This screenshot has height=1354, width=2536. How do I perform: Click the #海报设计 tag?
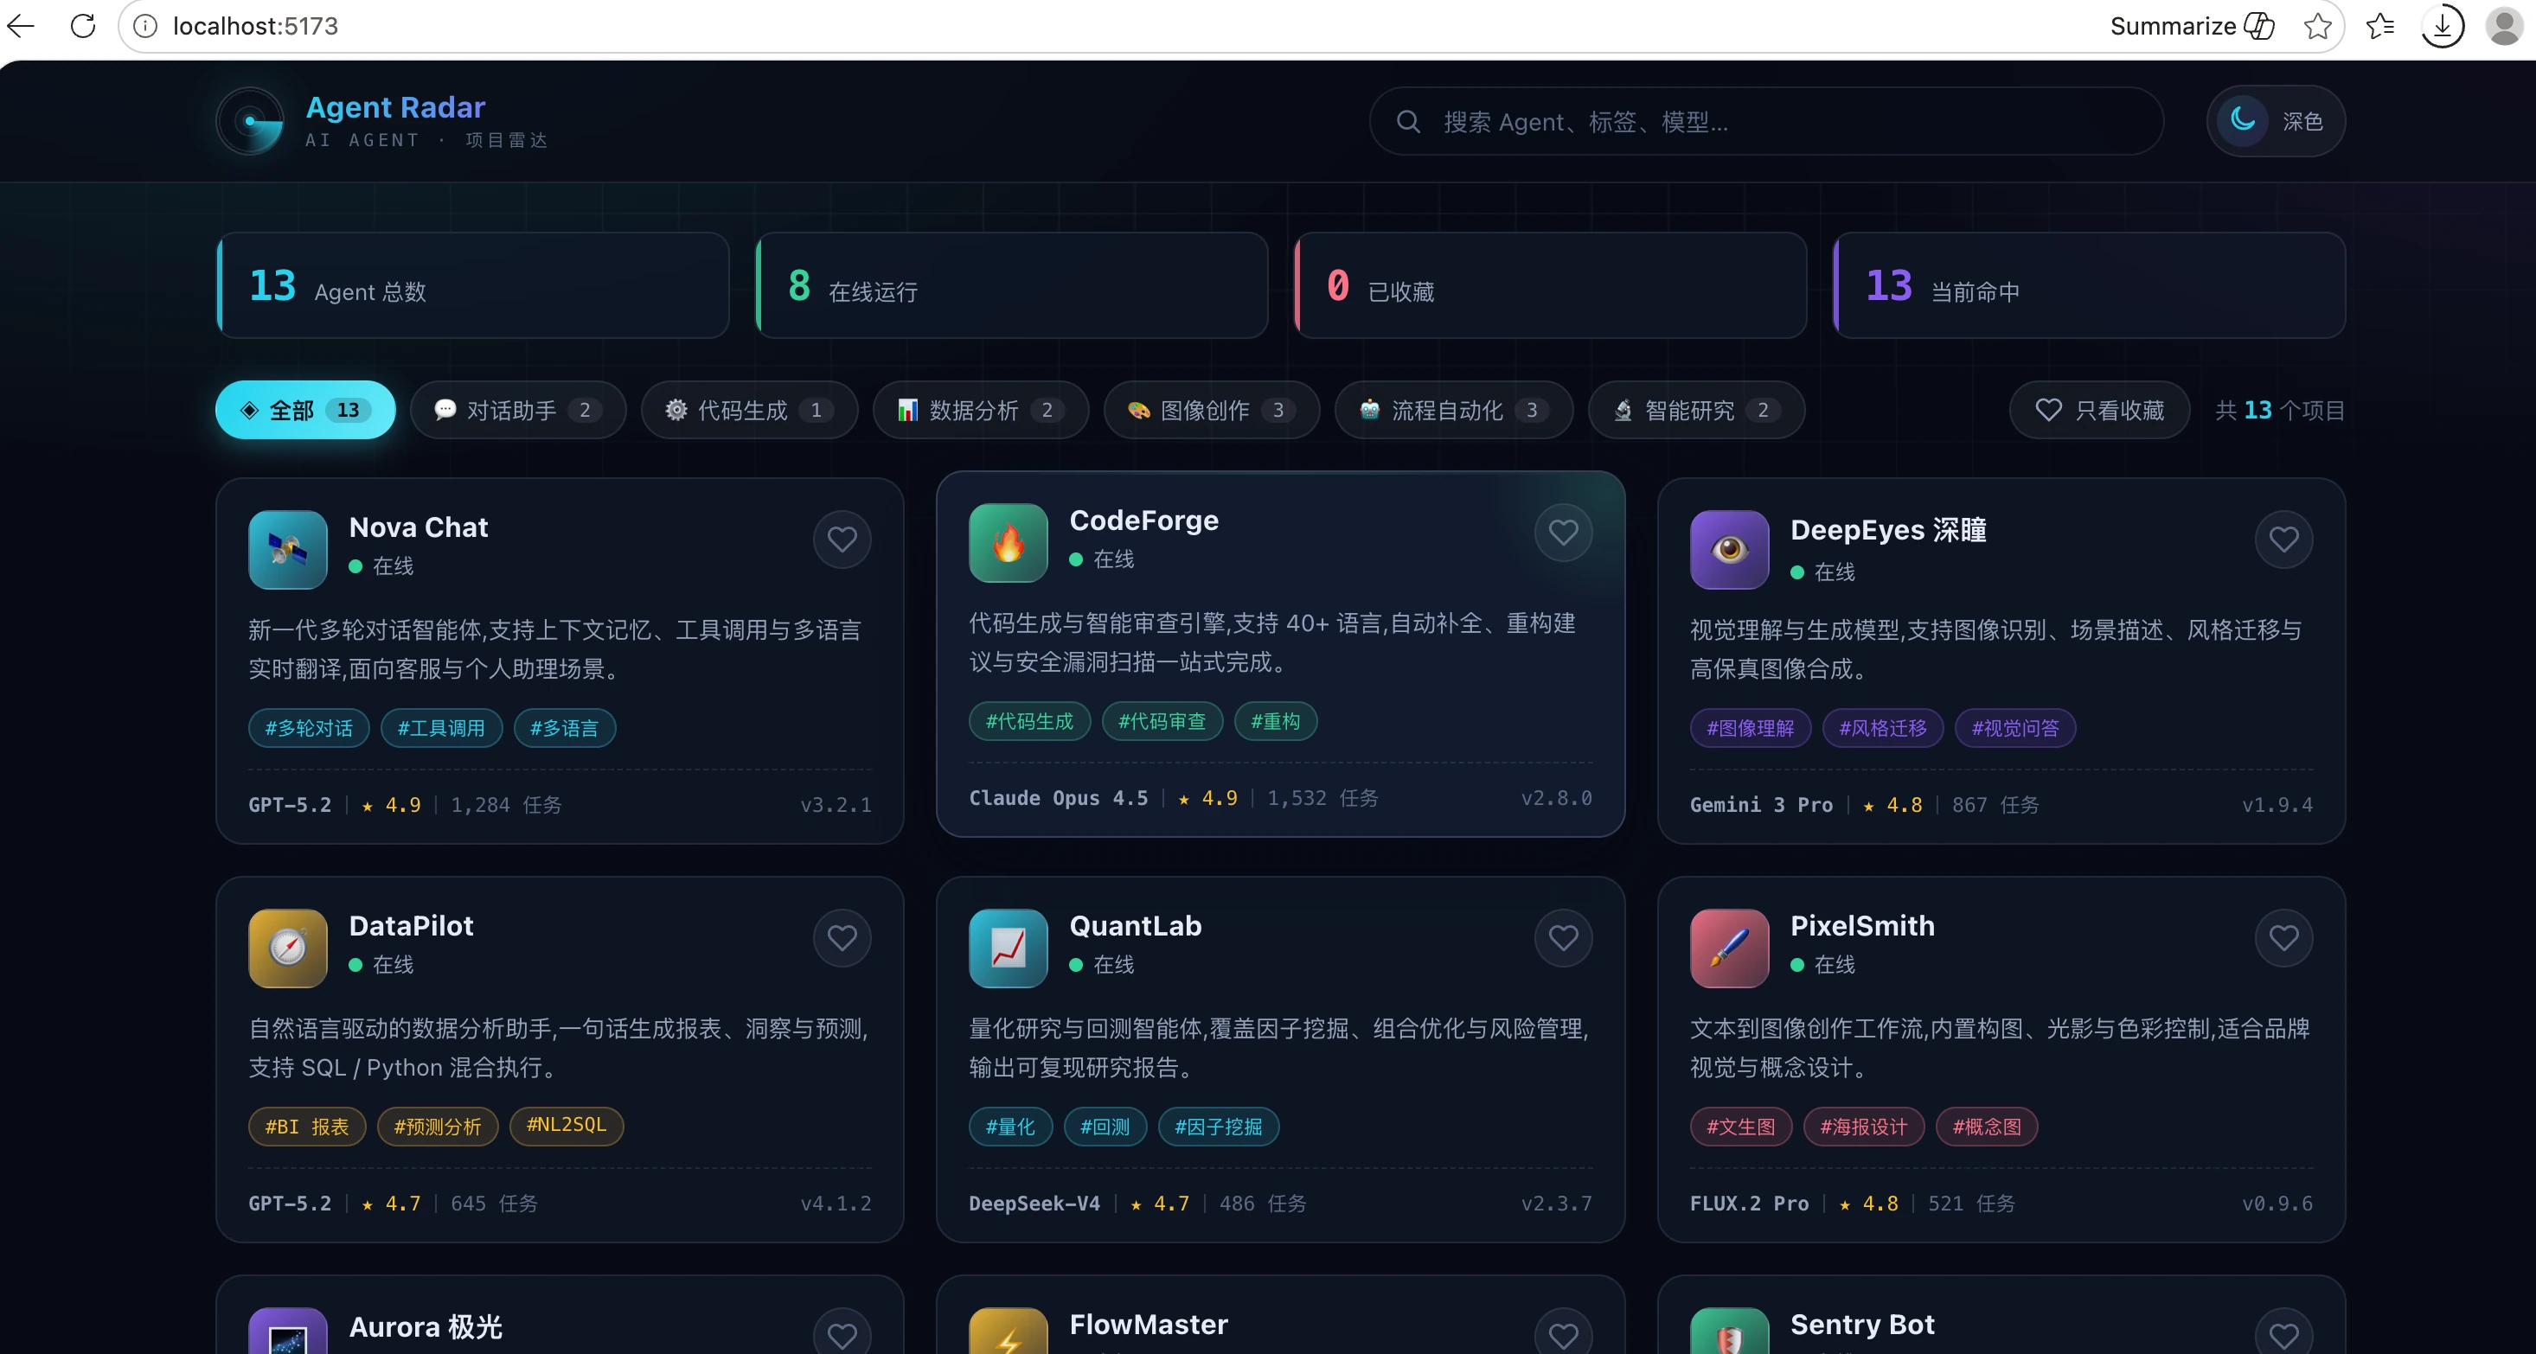point(1864,1127)
